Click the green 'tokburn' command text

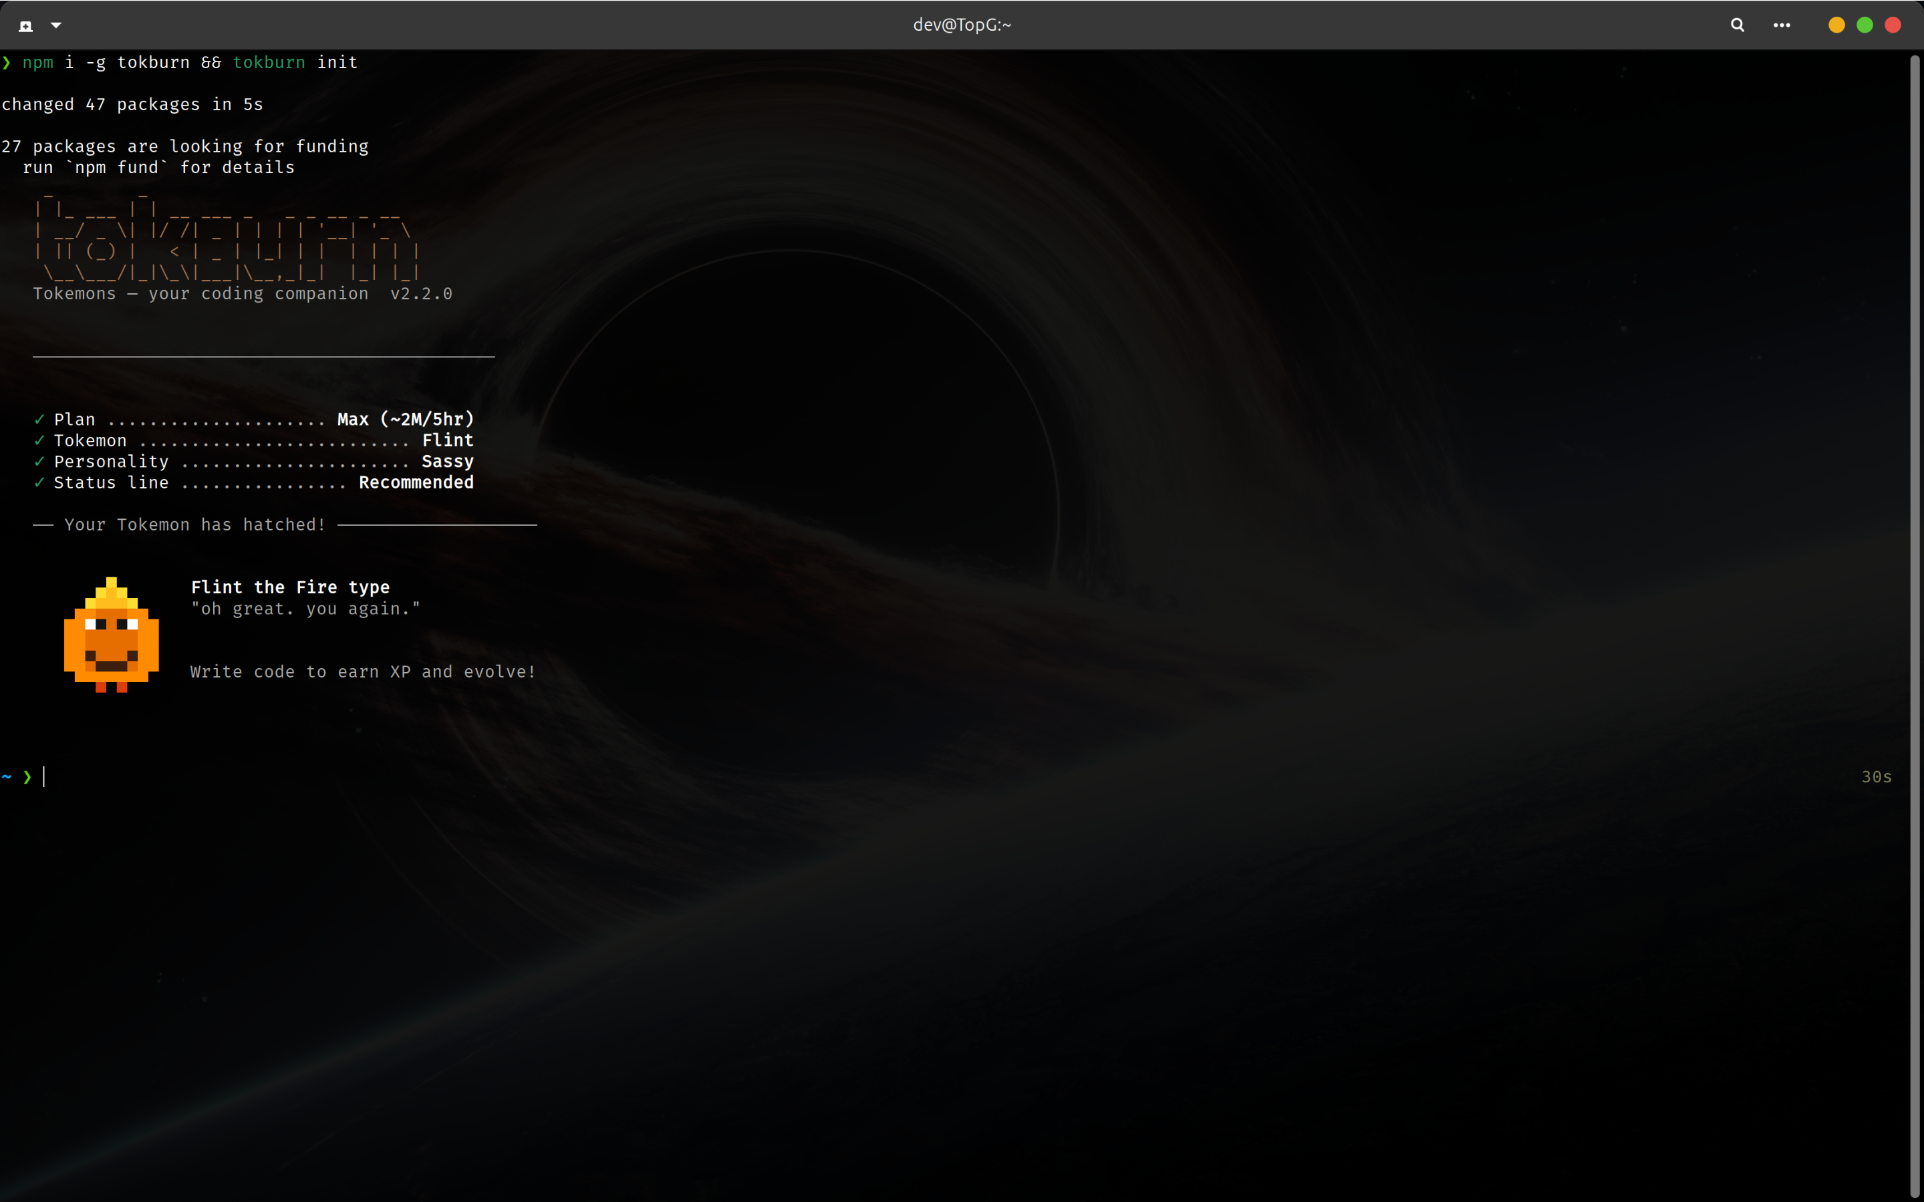point(269,63)
